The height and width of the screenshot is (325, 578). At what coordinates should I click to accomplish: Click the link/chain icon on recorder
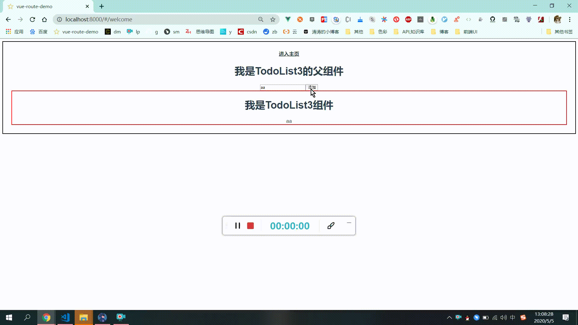point(331,225)
